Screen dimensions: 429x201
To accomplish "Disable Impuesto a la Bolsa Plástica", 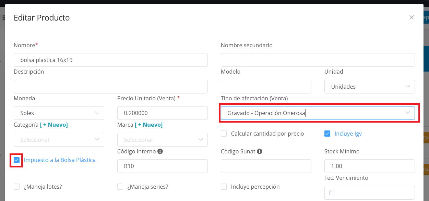I will point(16,160).
